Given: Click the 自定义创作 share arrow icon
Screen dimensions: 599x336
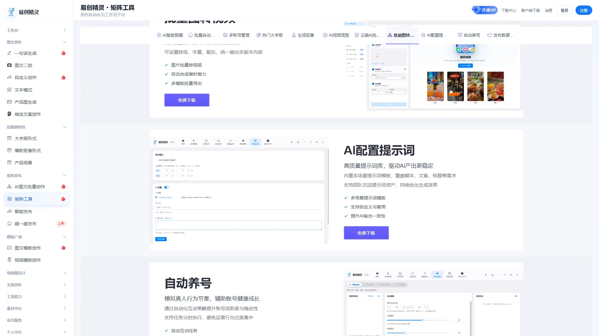Looking at the screenshot, I should (x=9, y=77).
